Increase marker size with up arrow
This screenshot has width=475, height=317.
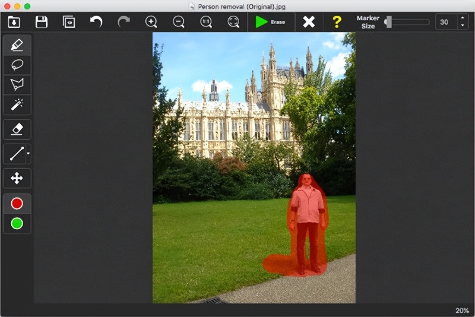[x=462, y=18]
